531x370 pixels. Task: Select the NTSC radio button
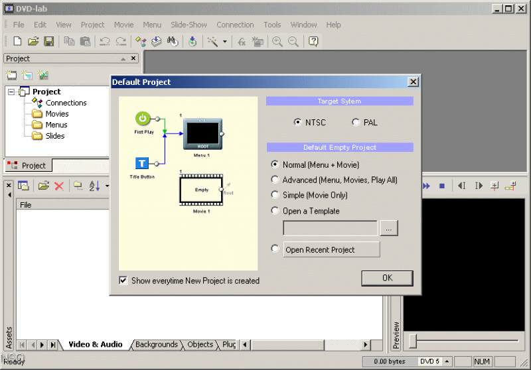point(297,122)
